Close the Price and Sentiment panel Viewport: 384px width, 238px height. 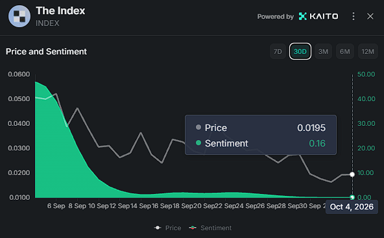[x=370, y=16]
